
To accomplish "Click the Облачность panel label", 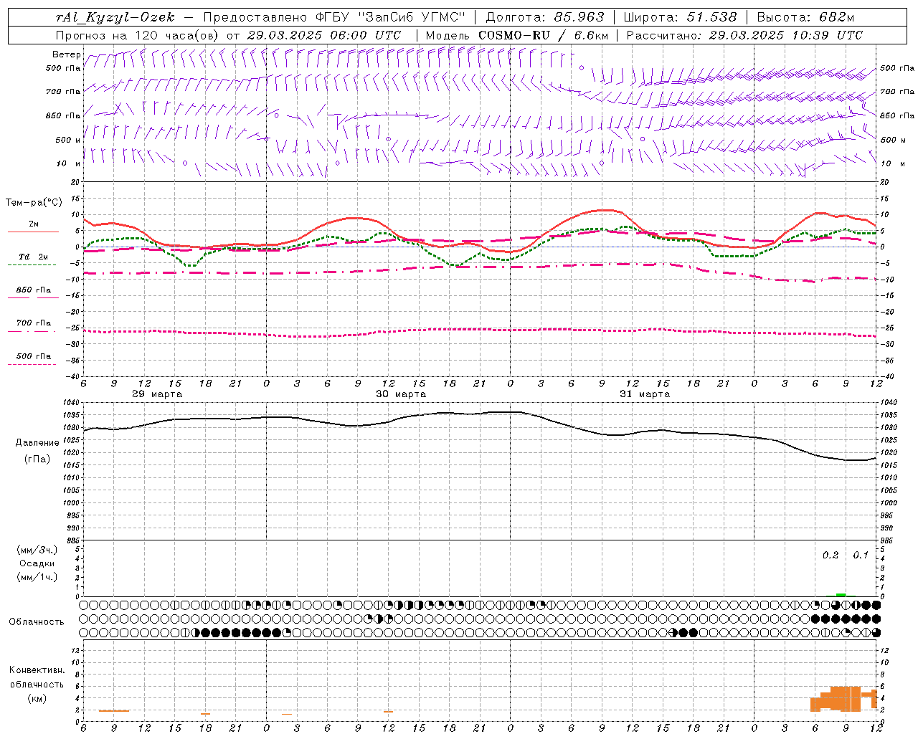I will (x=37, y=622).
